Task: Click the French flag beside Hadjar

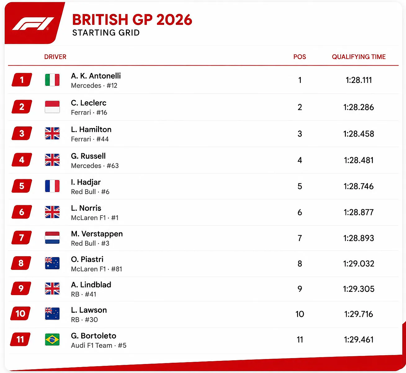Action: [52, 186]
